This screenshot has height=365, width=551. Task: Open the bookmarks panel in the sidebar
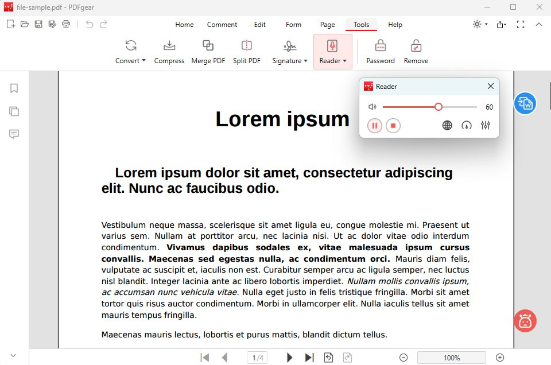[x=14, y=88]
